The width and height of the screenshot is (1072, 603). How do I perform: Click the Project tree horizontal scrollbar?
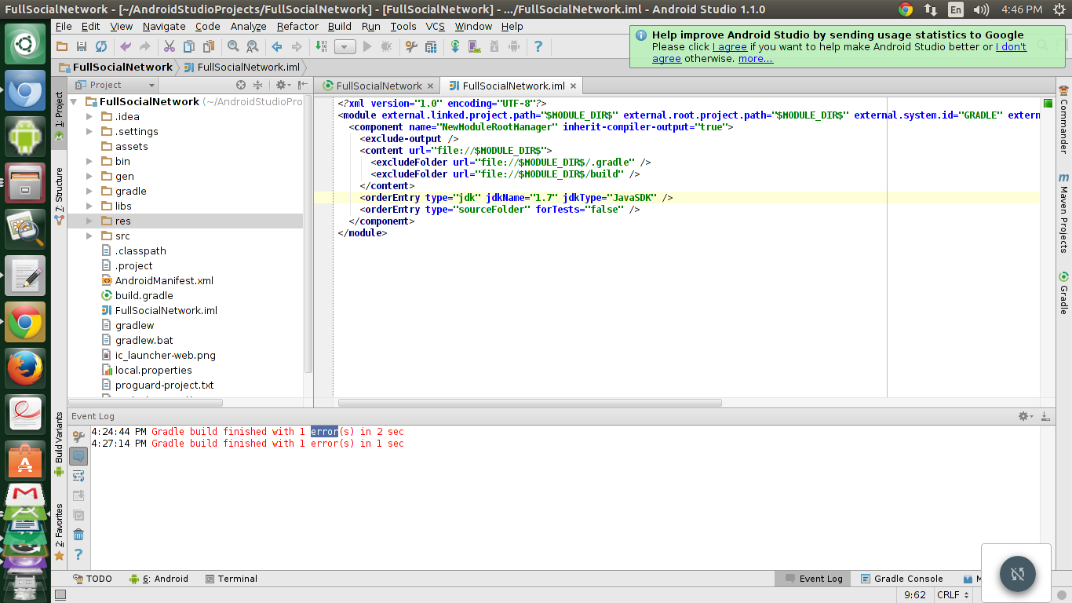pyautogui.click(x=145, y=403)
